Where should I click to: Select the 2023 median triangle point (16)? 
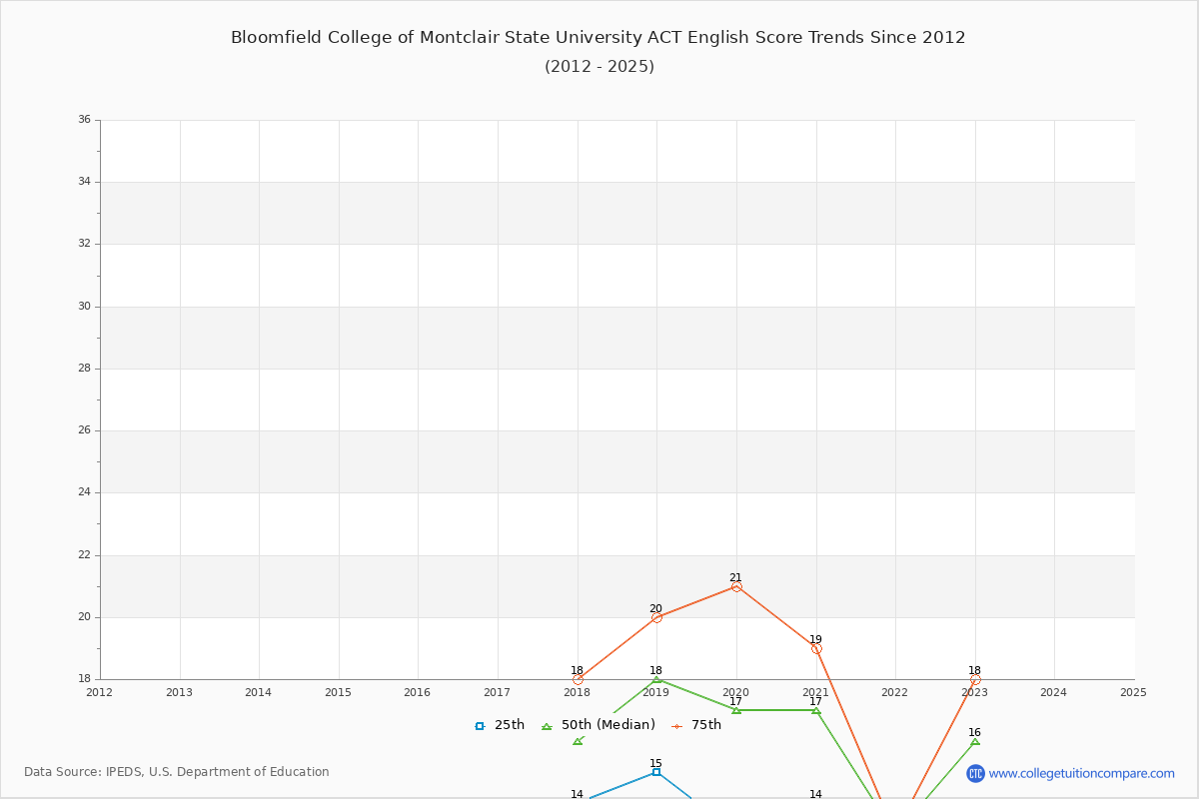pos(975,741)
